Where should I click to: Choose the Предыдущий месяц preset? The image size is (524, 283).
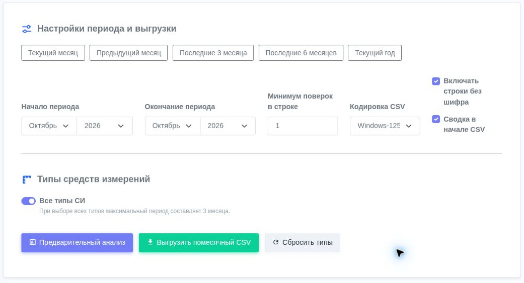(x=129, y=53)
